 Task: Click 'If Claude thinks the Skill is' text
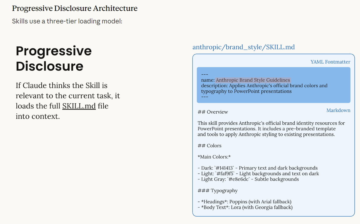(62, 86)
